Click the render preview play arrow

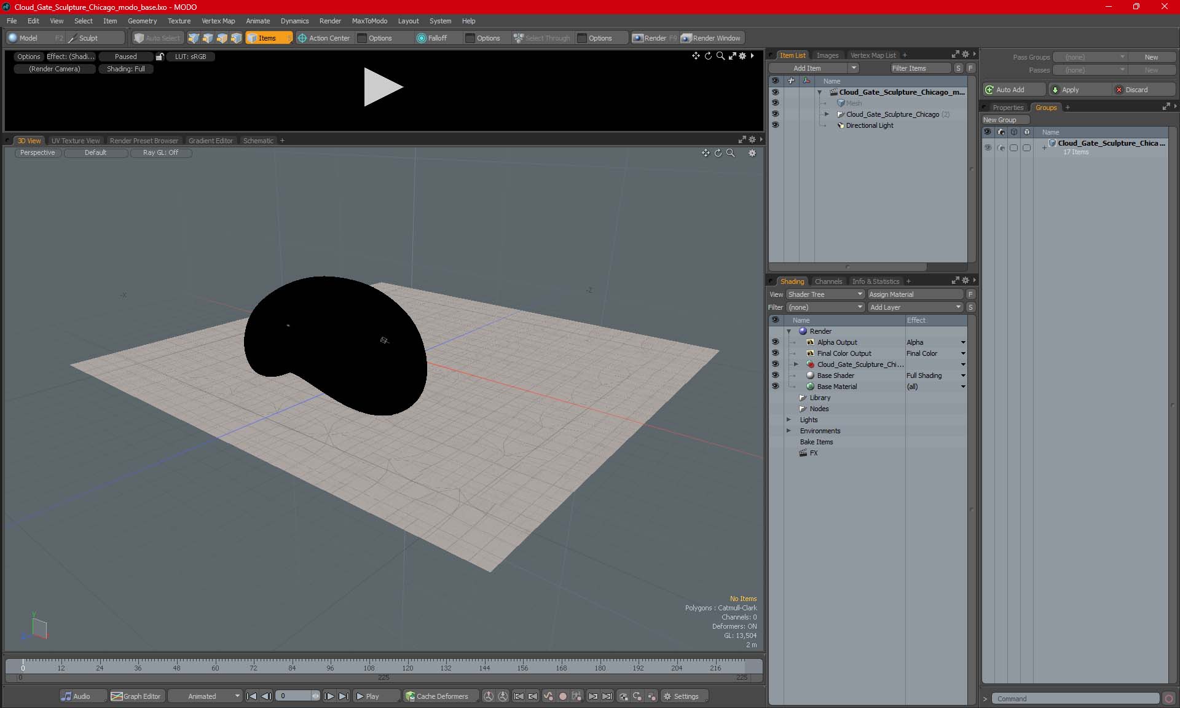[x=383, y=87]
